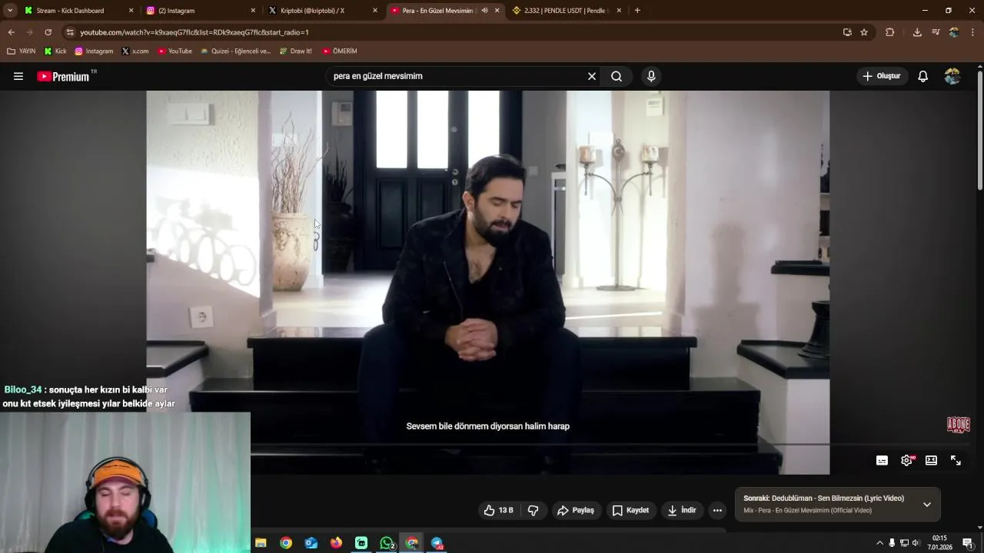View site information icon in address bar
Screen dimensions: 984x553
(x=70, y=32)
